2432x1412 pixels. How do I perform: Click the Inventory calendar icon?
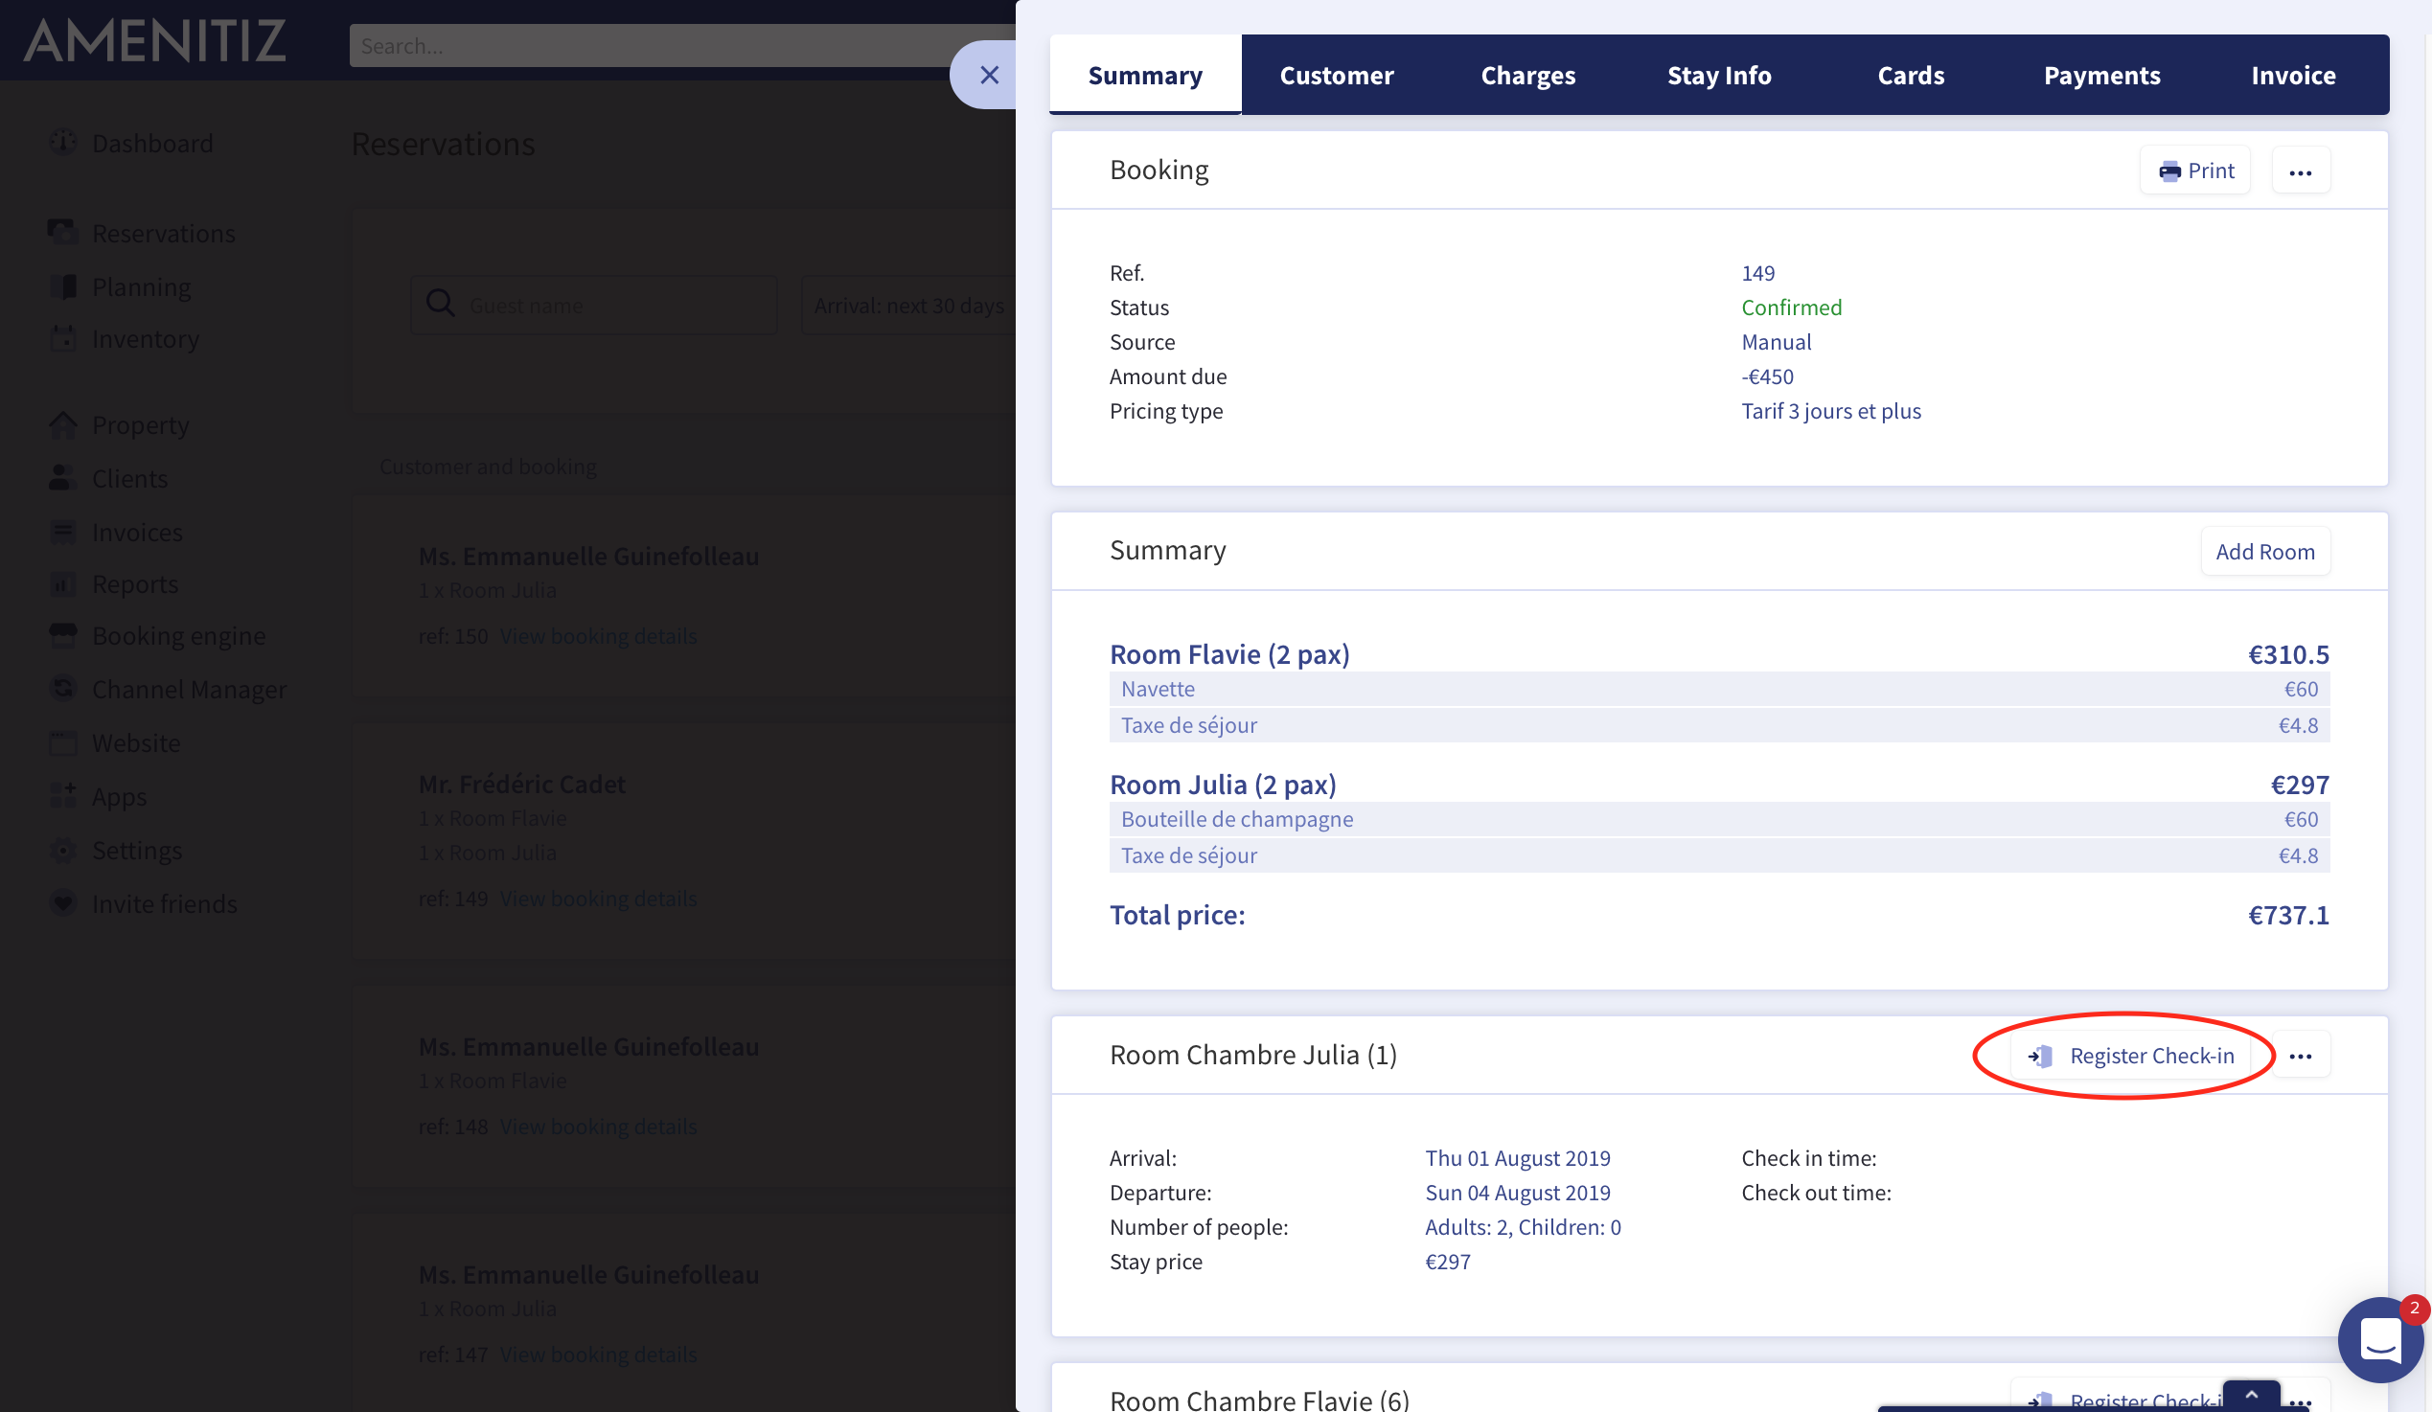pyautogui.click(x=62, y=338)
